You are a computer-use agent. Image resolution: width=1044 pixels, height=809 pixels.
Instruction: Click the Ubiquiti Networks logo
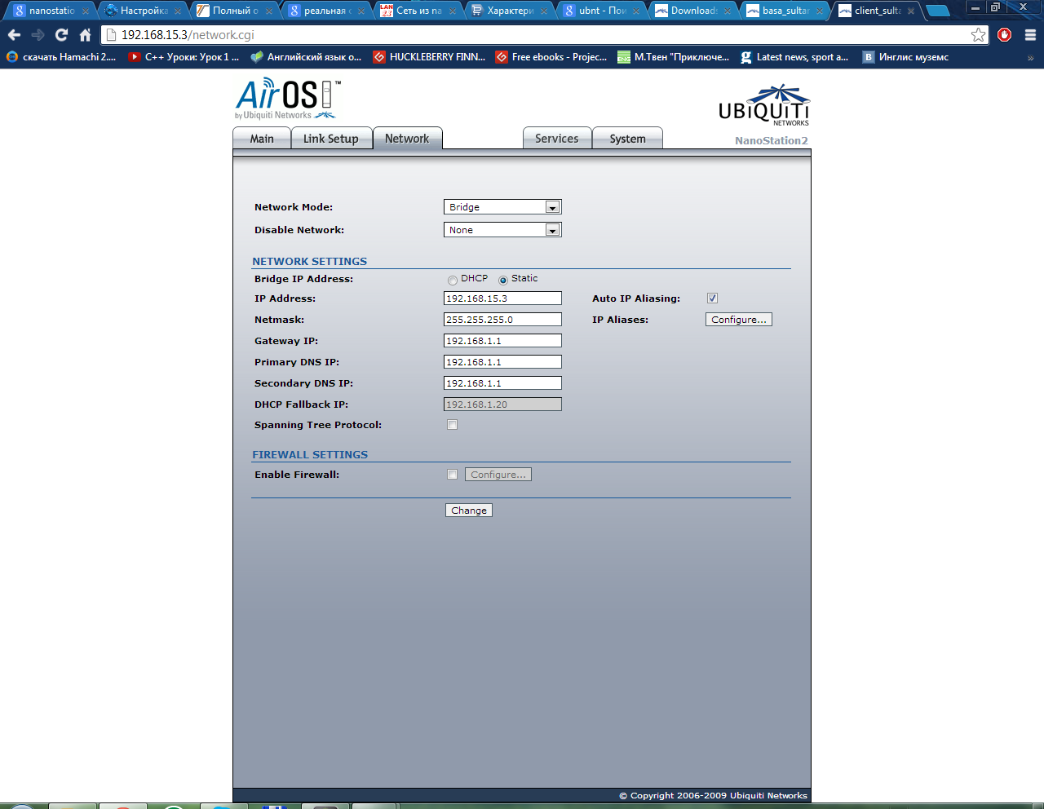click(x=763, y=105)
